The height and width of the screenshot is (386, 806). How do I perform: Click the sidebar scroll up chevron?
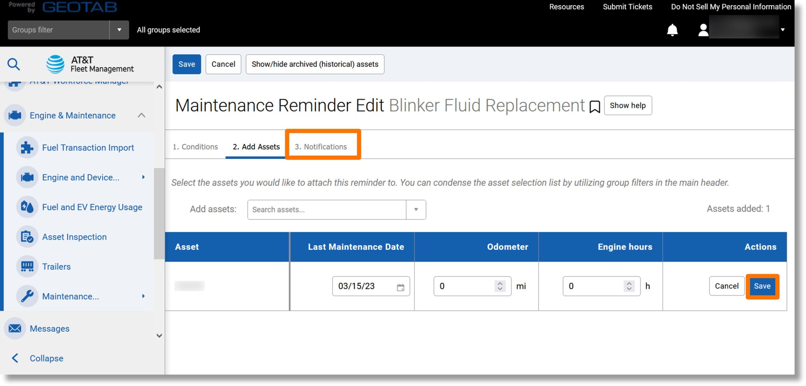tap(159, 87)
